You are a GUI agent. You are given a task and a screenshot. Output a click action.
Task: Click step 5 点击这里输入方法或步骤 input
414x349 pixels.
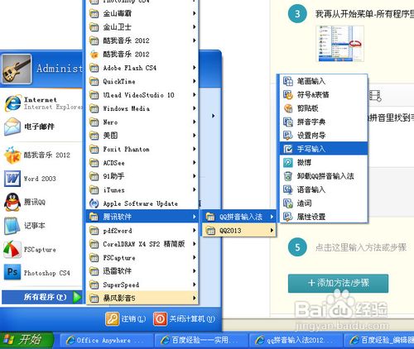click(360, 247)
